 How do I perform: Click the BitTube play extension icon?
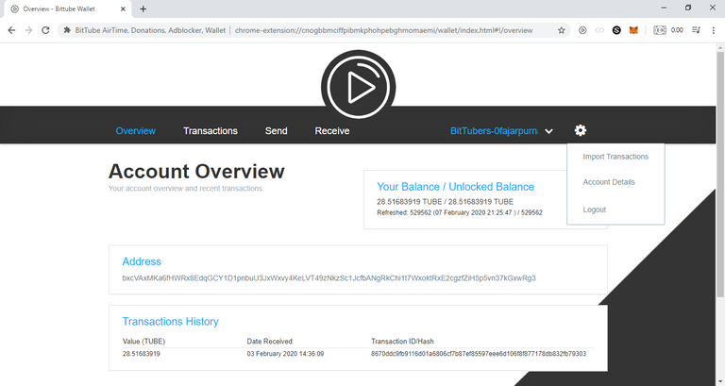click(582, 30)
